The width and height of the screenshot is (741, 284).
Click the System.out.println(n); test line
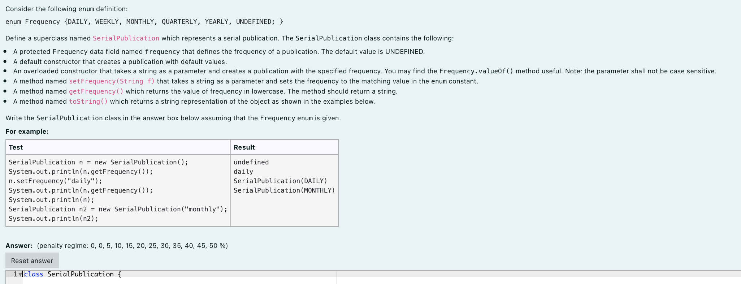click(51, 200)
